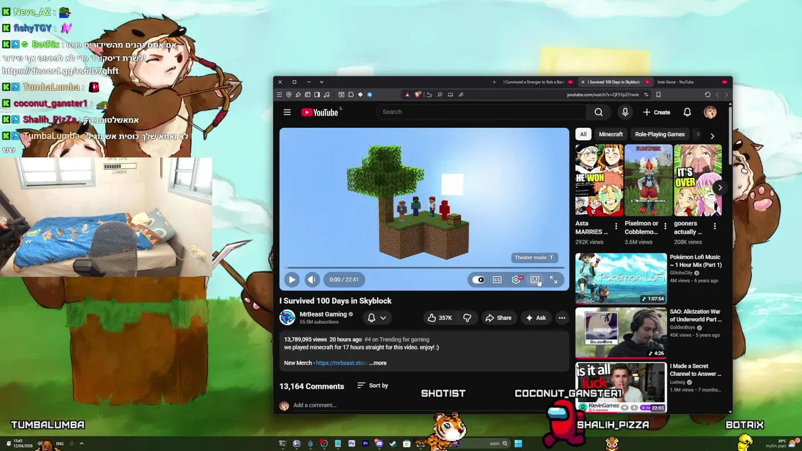Viewport: 802px width, 451px height.
Task: Click the blue round extension icon
Action: click(x=370, y=95)
